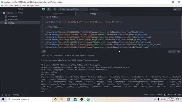The width and height of the screenshot is (182, 102).
Task: Open Cortana from the taskbar
Action: pyautogui.click(x=55, y=99)
